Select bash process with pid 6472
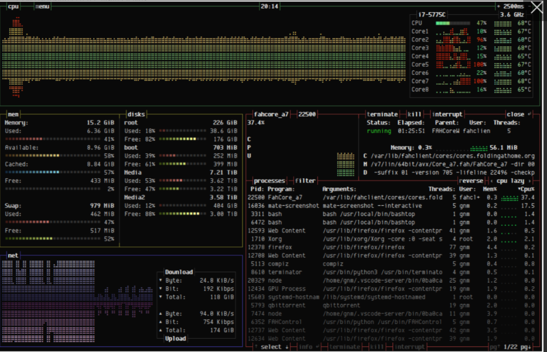The image size is (547, 352). click(x=391, y=222)
